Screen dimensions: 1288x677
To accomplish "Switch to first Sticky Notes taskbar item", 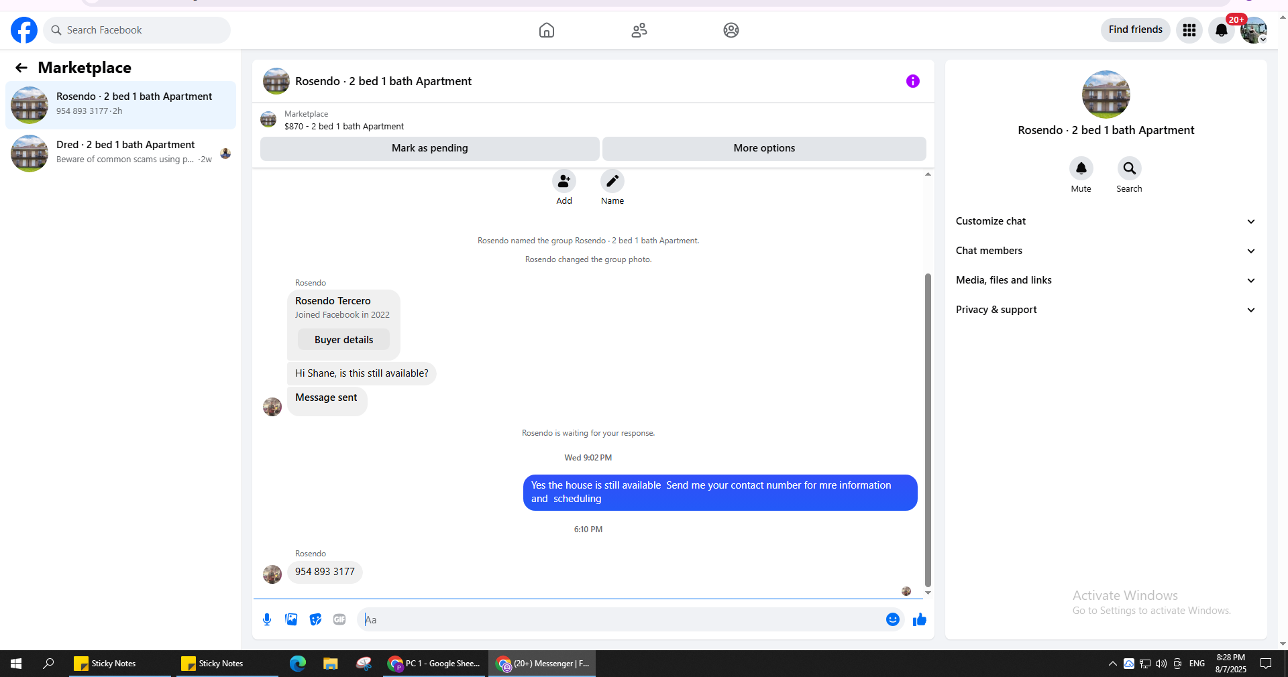I will [x=121, y=664].
